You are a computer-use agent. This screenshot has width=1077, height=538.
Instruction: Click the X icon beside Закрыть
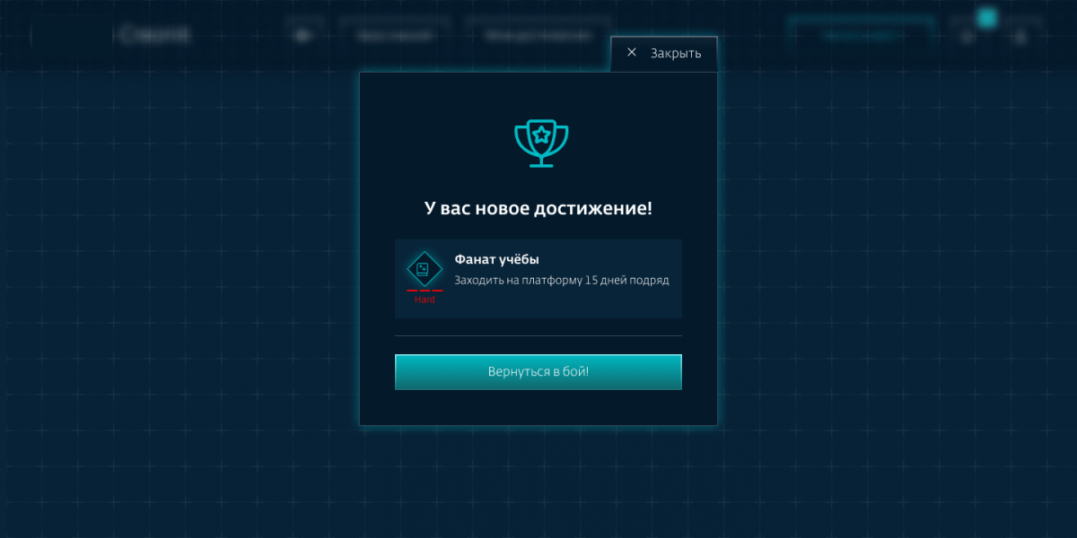(632, 53)
